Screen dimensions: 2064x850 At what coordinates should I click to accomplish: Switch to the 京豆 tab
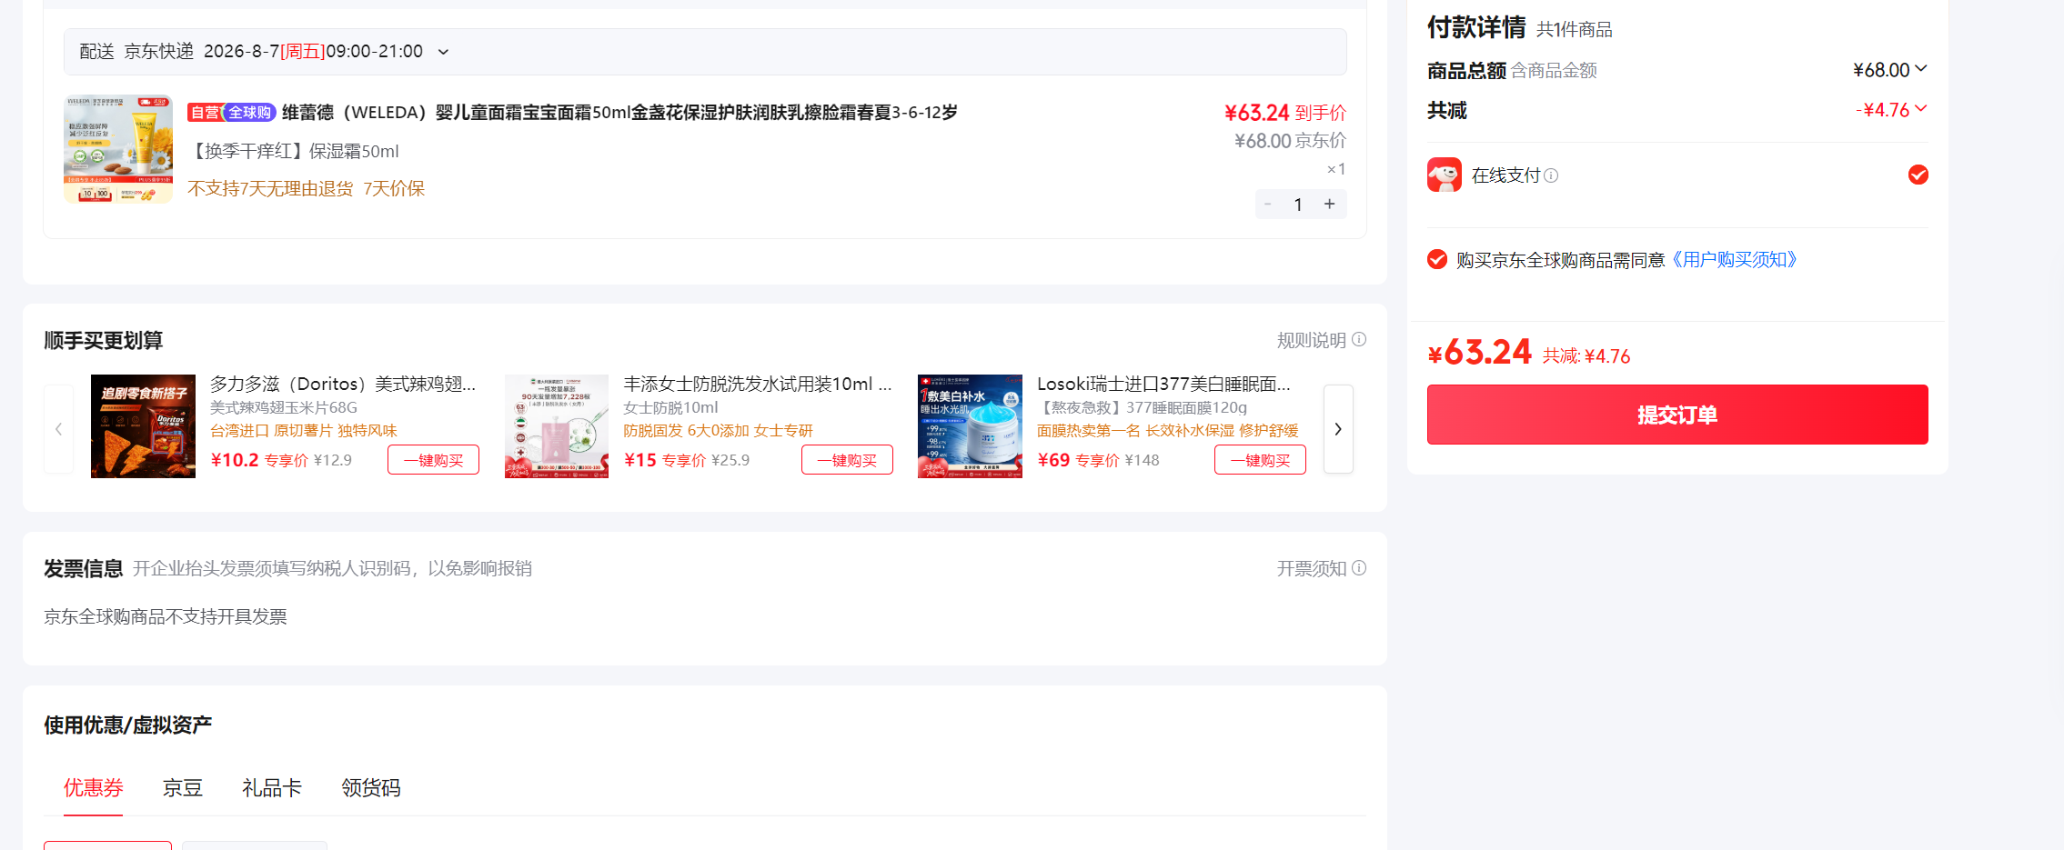click(183, 788)
